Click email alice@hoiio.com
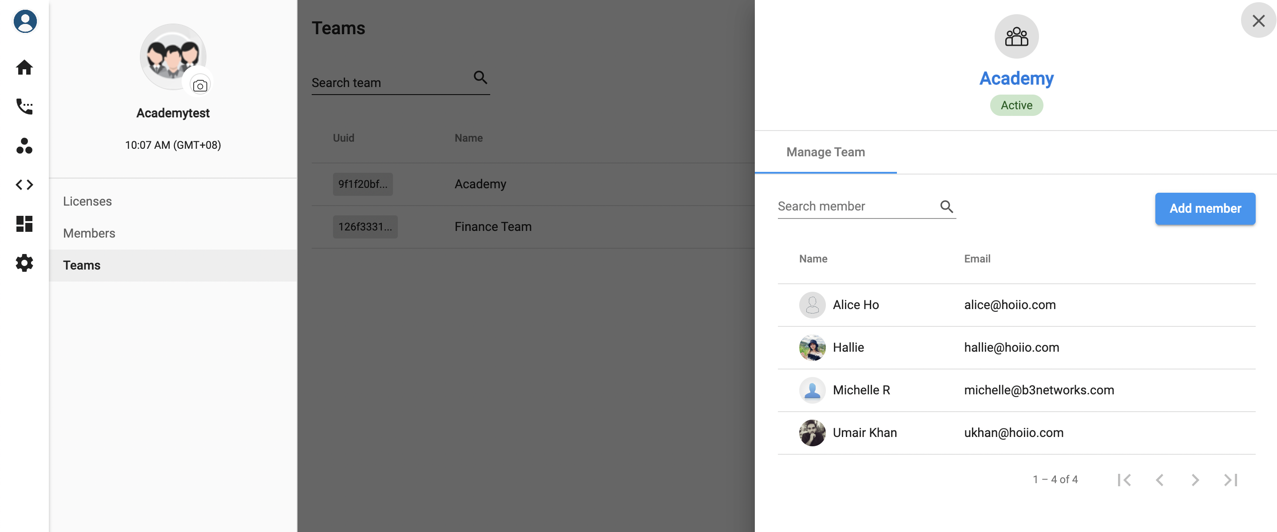Viewport: 1277px width, 532px height. point(1010,305)
